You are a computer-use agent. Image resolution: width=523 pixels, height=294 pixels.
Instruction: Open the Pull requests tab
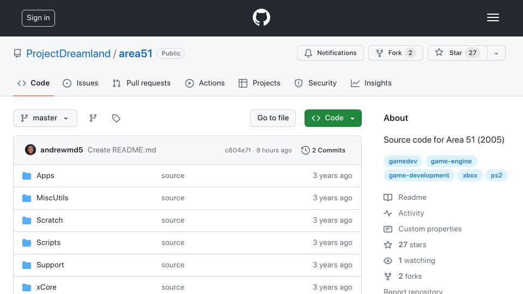point(142,83)
